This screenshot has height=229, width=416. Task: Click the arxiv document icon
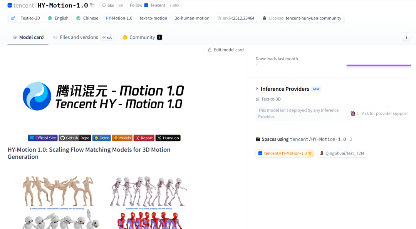coord(219,18)
